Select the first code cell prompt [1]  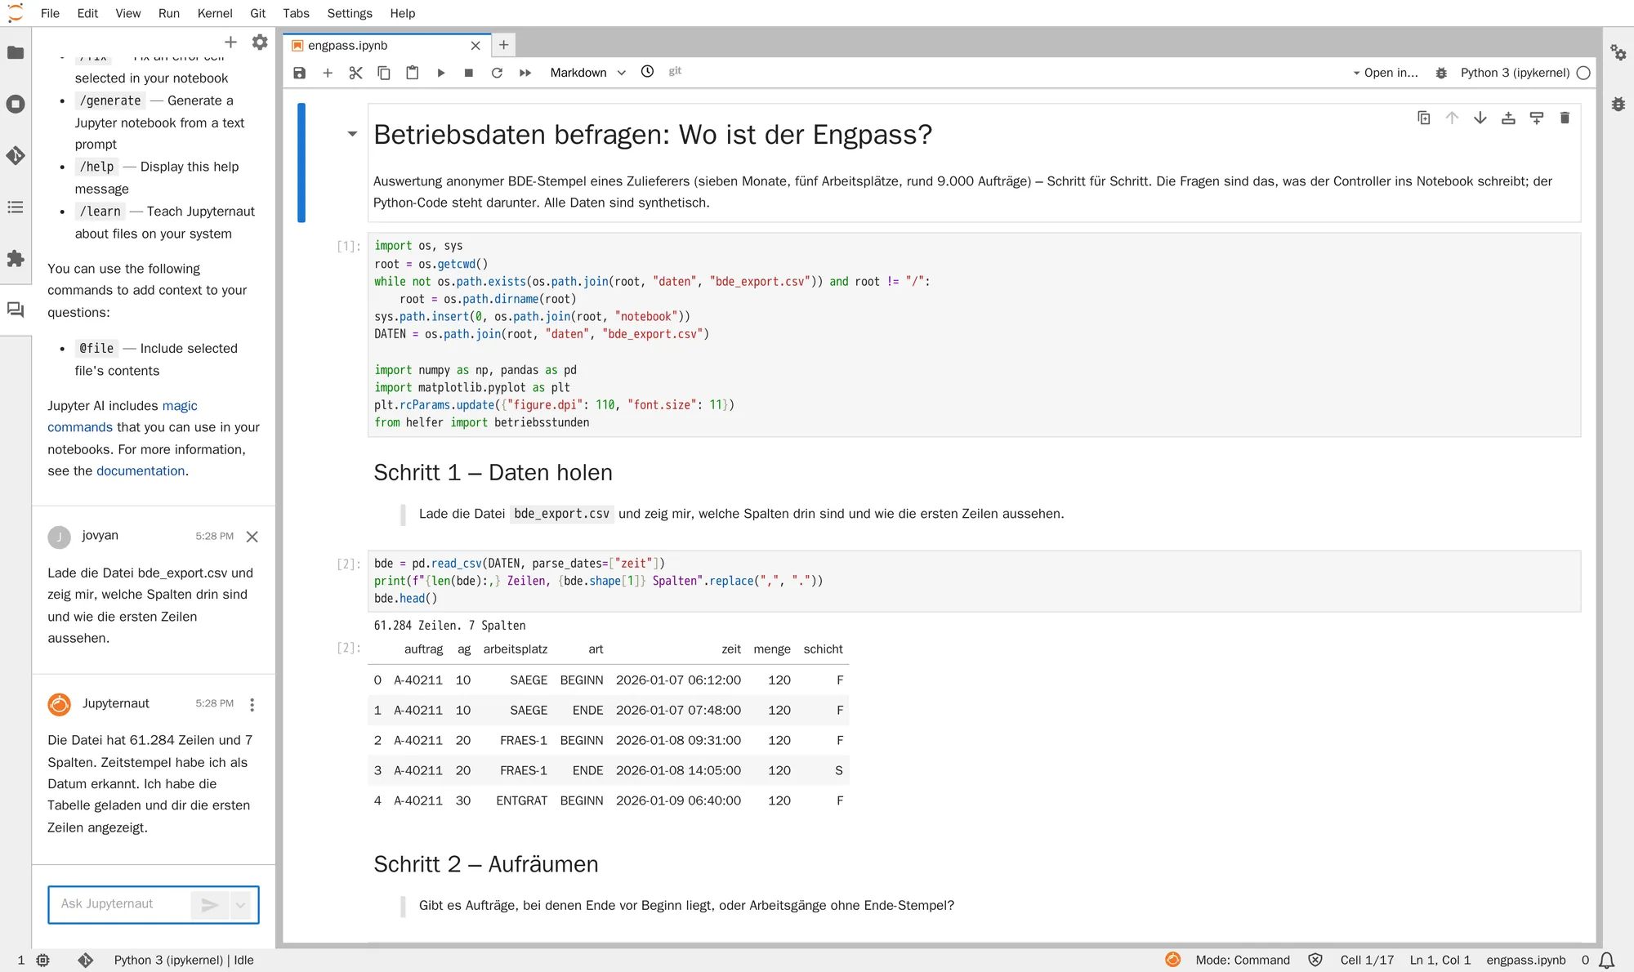(349, 246)
